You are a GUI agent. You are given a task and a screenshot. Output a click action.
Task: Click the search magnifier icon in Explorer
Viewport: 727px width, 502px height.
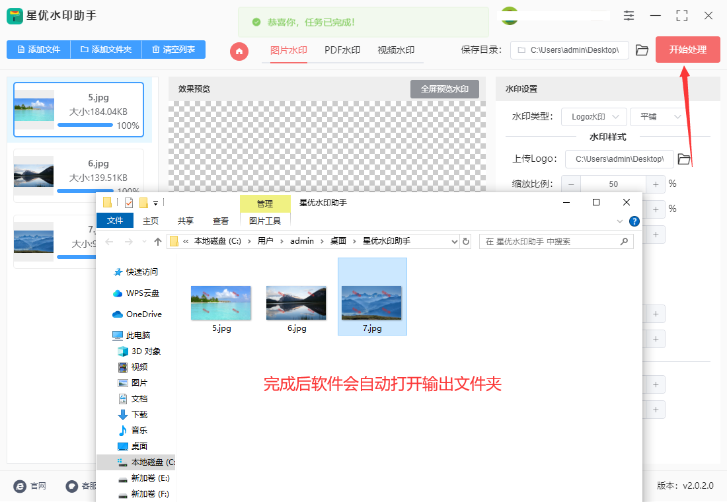[x=624, y=241]
